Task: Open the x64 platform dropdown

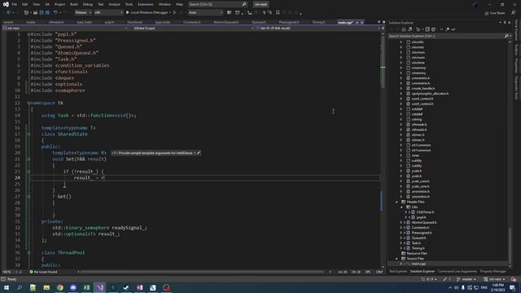Action: [108, 13]
